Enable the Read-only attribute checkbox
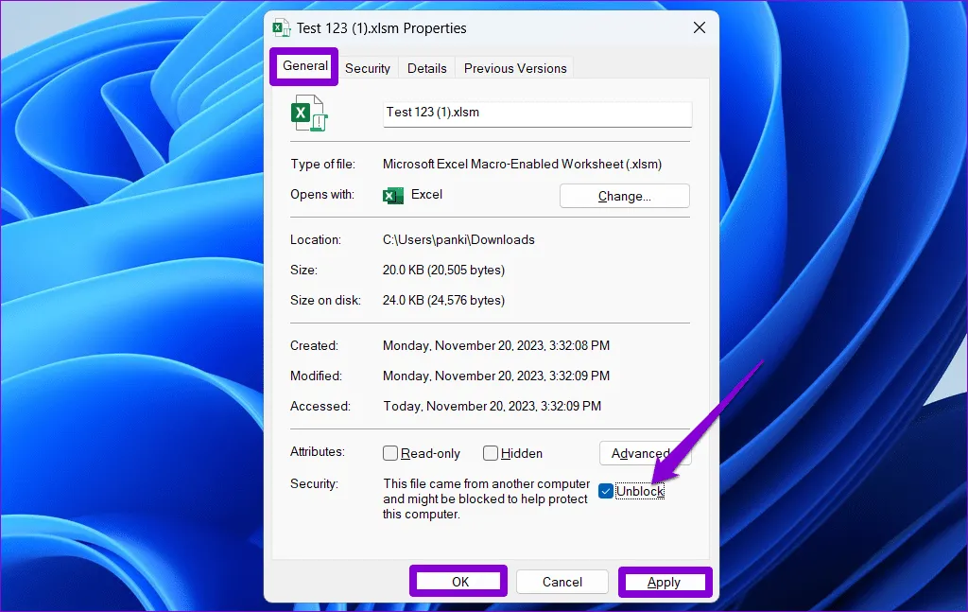The width and height of the screenshot is (968, 612). (x=390, y=453)
